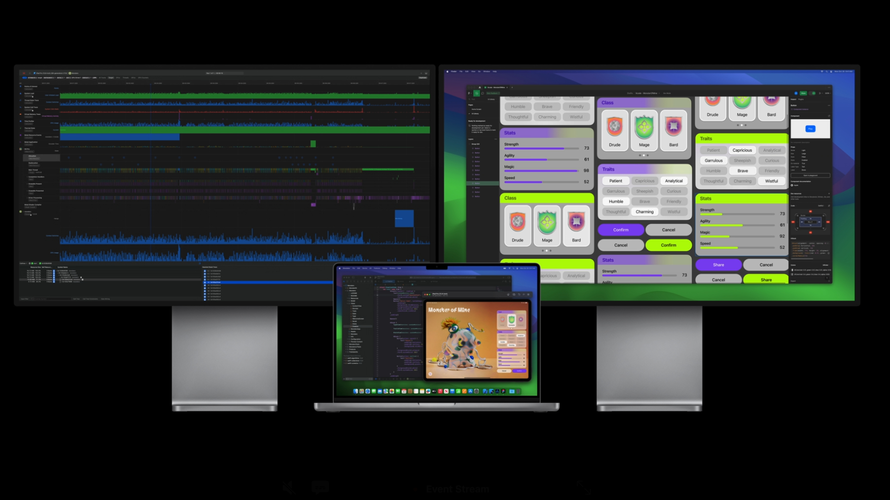Toggle Charming trait in purple Traits card

pyautogui.click(x=645, y=212)
